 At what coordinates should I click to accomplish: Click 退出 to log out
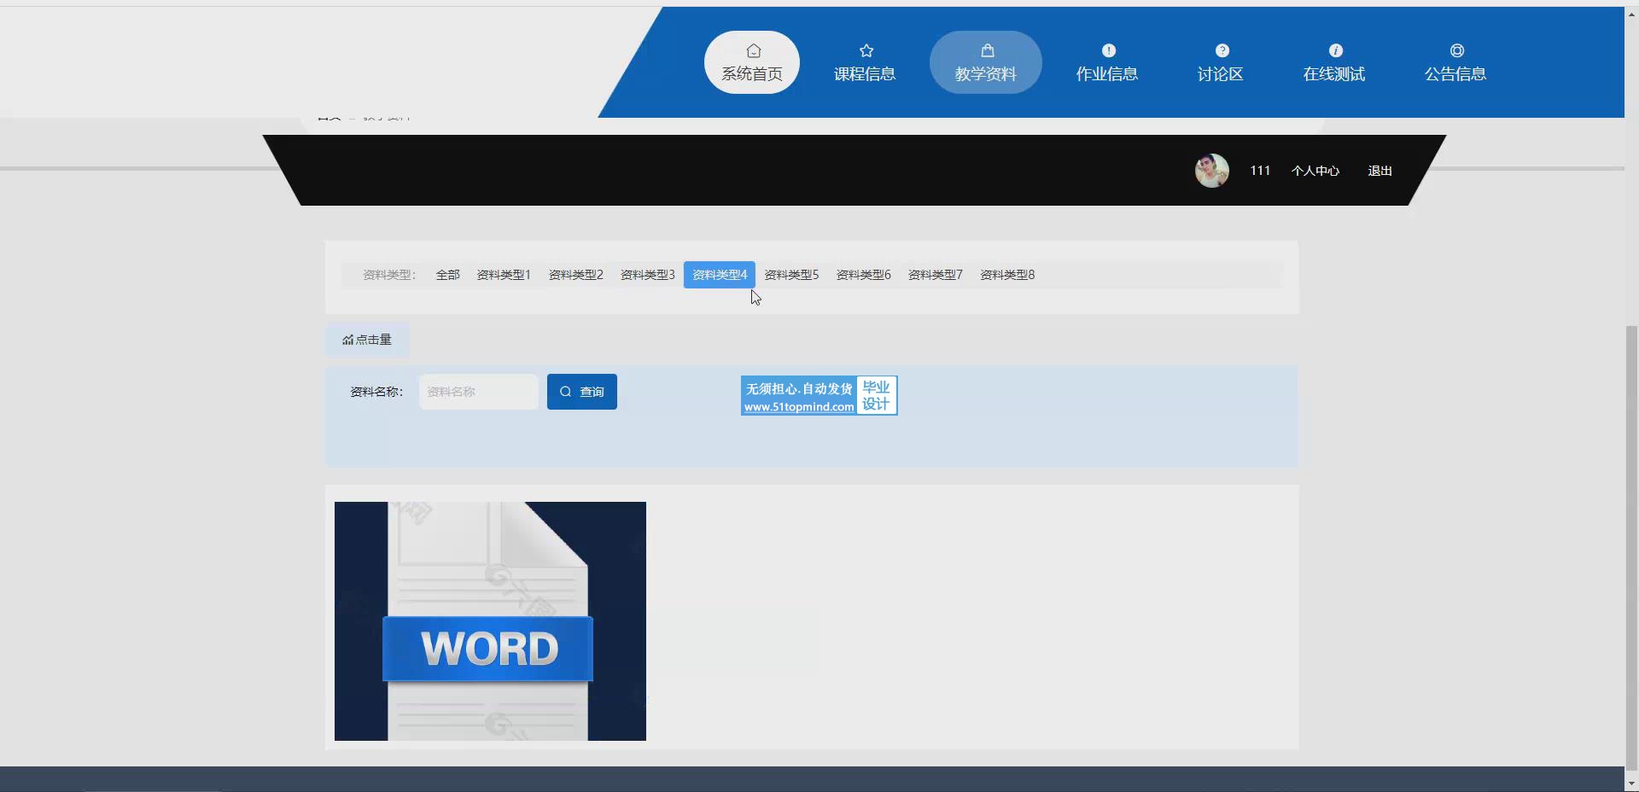pyautogui.click(x=1379, y=171)
